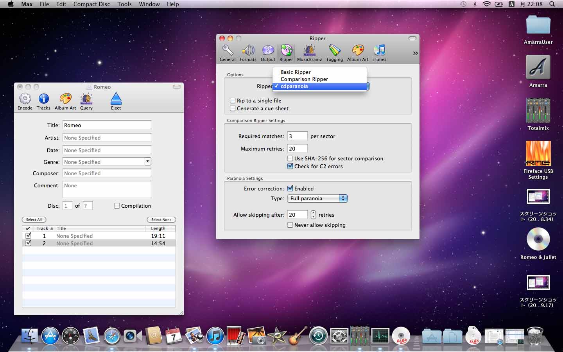This screenshot has height=352, width=563.
Task: Uncheck track 2 checkbox
Action: click(x=28, y=243)
